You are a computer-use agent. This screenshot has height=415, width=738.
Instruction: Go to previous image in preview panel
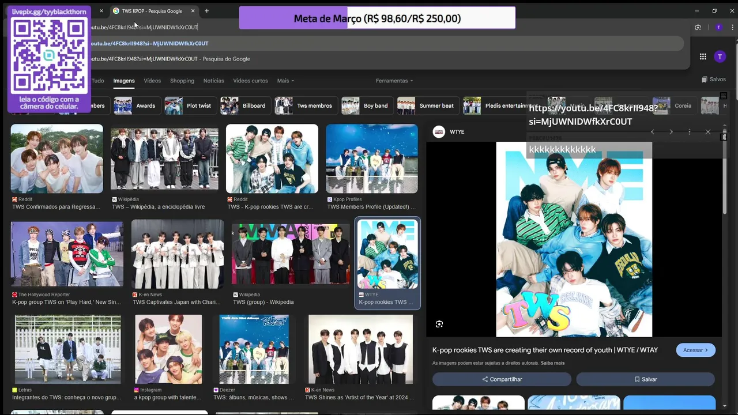[x=653, y=132]
